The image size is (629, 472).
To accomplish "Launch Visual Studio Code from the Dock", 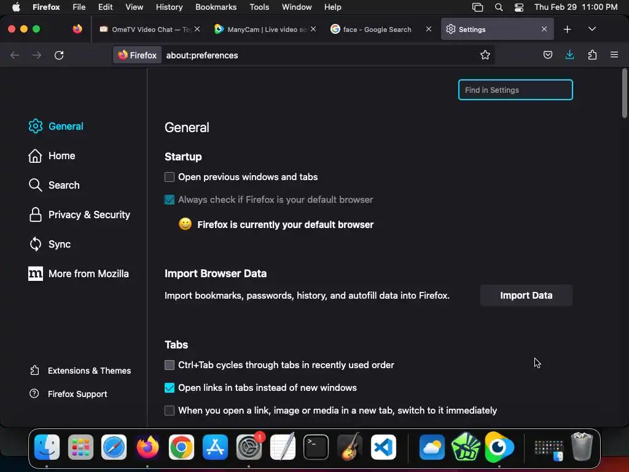I will coord(383,447).
